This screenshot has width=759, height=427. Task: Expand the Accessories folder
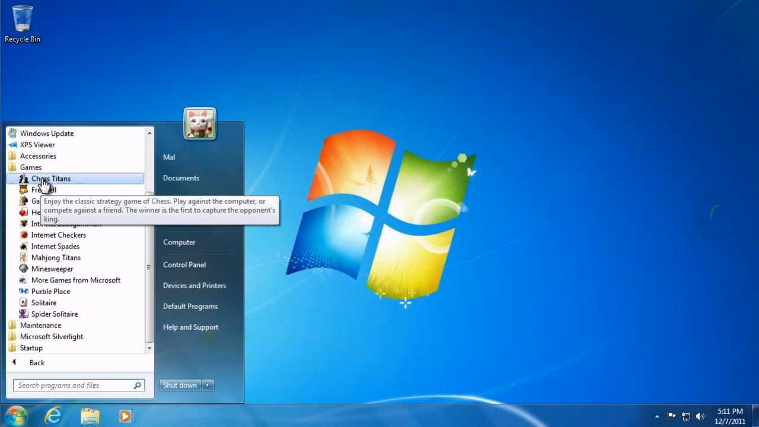click(x=38, y=156)
